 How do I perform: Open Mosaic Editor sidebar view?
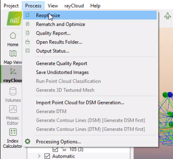point(13,115)
